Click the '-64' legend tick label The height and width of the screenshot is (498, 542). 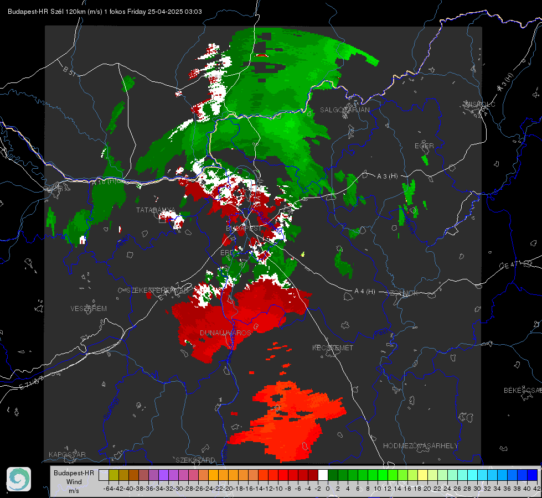109,489
